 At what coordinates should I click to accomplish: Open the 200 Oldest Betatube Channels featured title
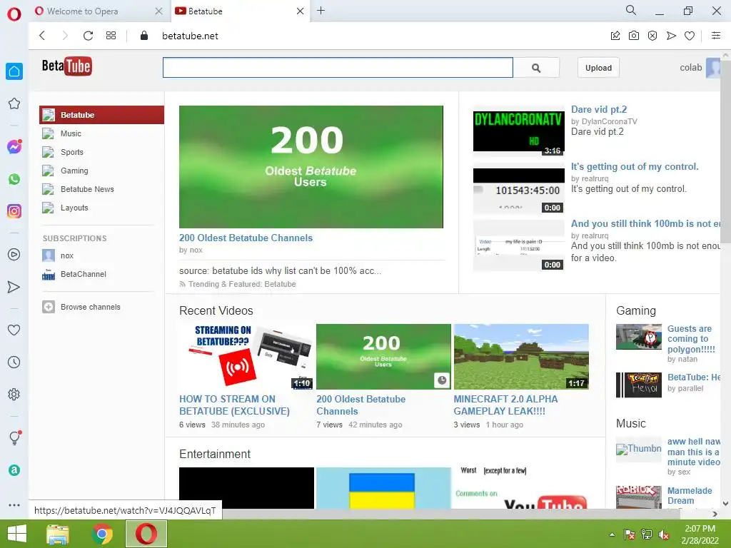246,238
